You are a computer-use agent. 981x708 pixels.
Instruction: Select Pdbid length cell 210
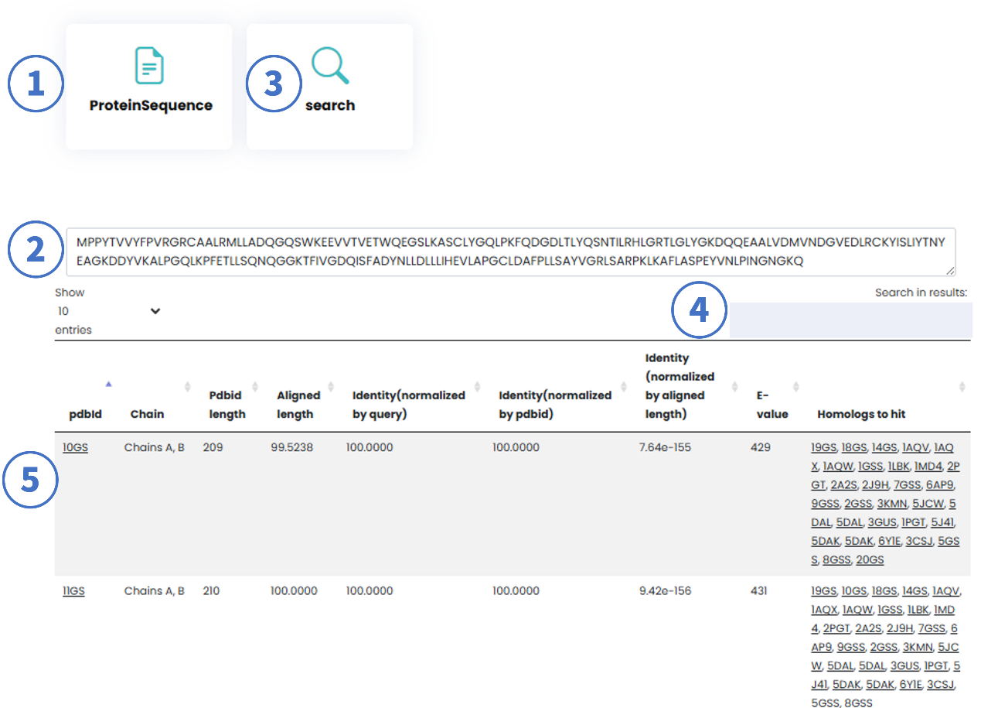pyautogui.click(x=211, y=591)
